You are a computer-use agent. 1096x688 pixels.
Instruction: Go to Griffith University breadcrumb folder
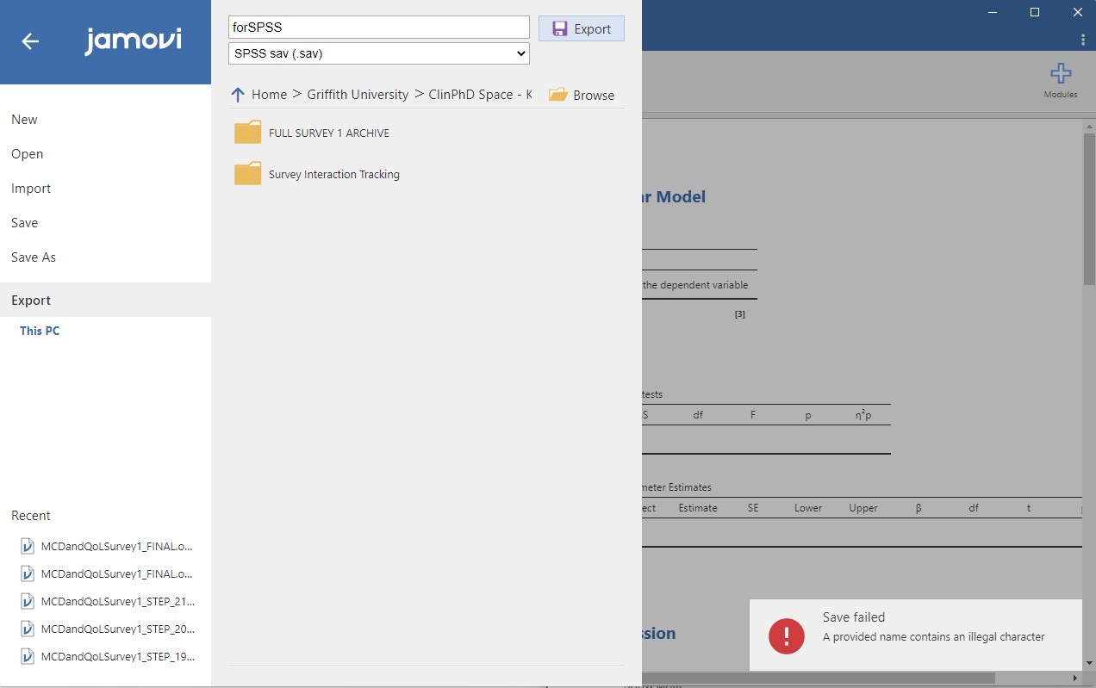coord(358,95)
